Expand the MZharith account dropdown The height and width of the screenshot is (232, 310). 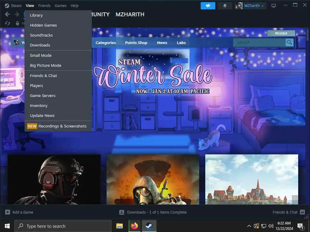tap(254, 6)
